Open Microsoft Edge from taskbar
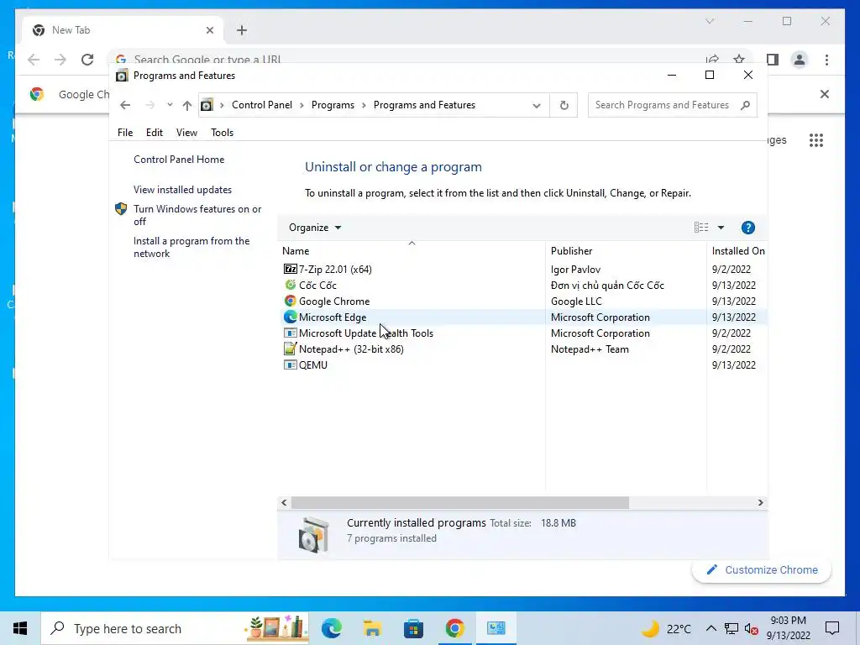The height and width of the screenshot is (645, 860). (x=331, y=628)
